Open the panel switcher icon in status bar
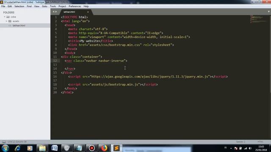This screenshot has height=152, width=271. click(x=4, y=142)
